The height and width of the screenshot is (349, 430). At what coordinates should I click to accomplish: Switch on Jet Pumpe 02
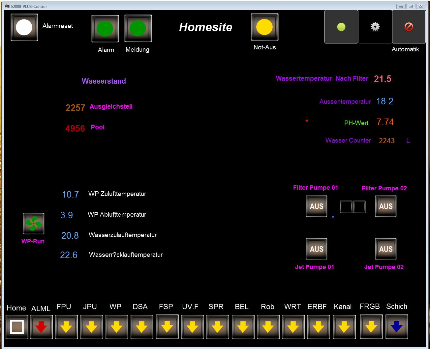[385, 249]
